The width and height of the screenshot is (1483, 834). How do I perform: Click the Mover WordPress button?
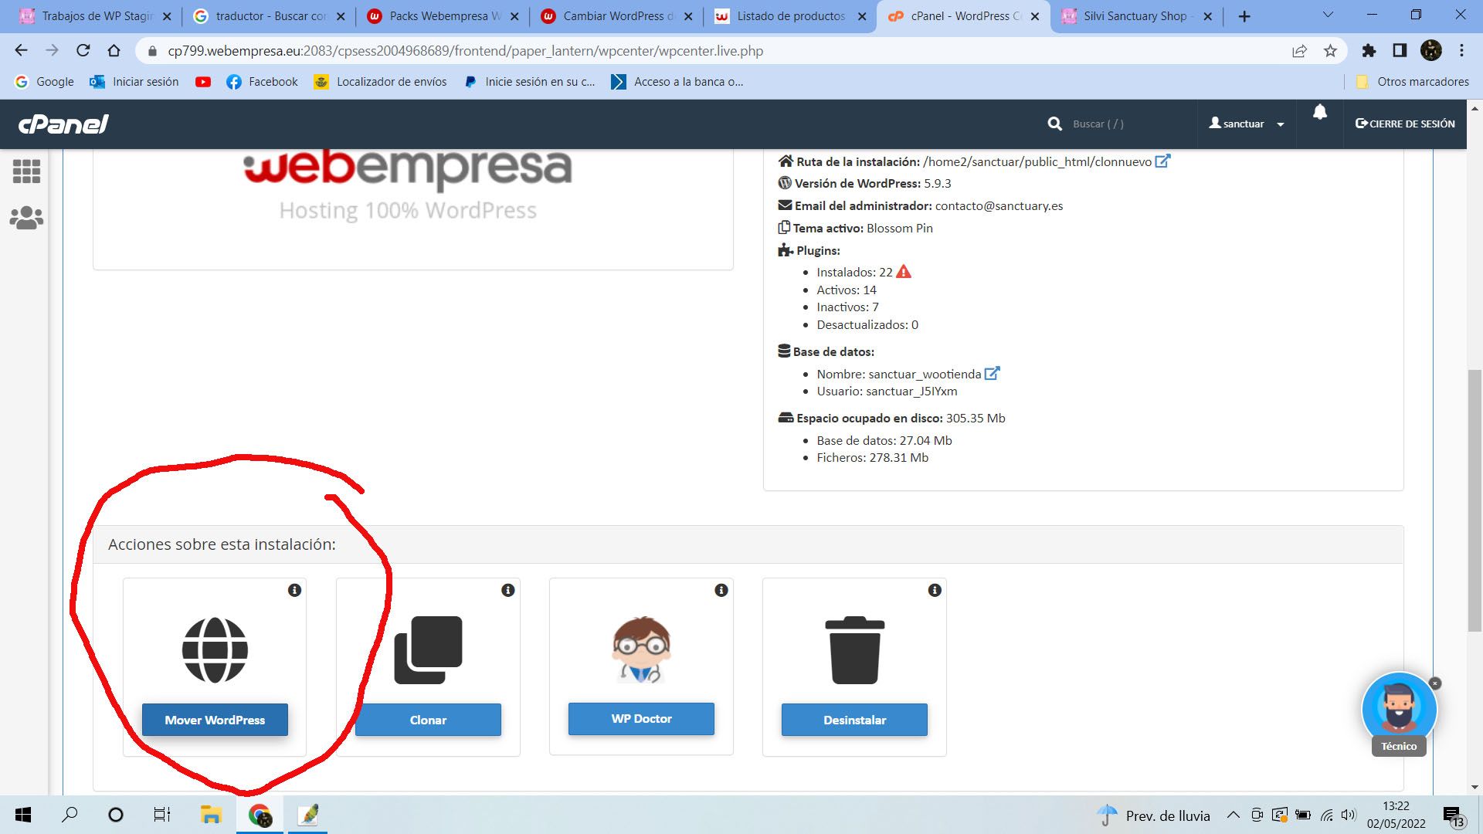click(215, 720)
